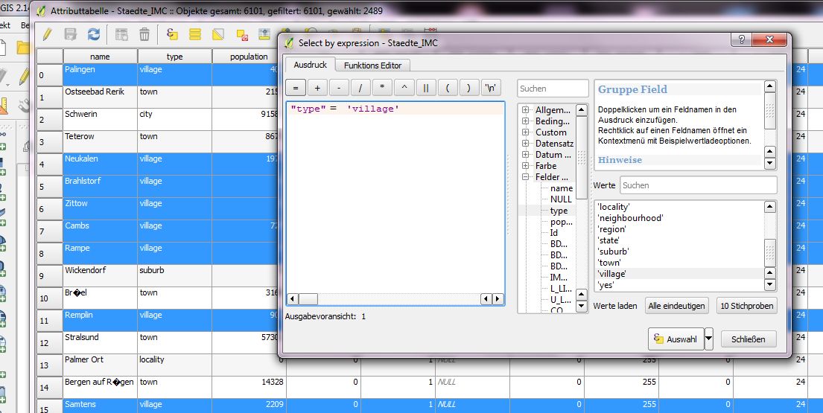Image resolution: width=823 pixels, height=413 pixels.
Task: Click the deselect all features icon
Action: click(241, 34)
